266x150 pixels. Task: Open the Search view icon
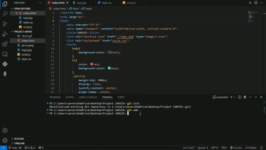pyautogui.click(x=5, y=14)
